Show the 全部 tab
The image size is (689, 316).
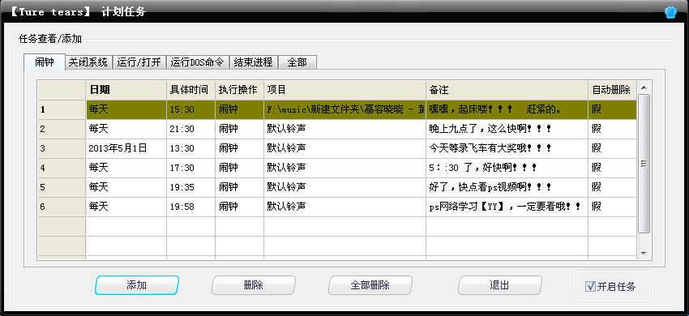[297, 62]
